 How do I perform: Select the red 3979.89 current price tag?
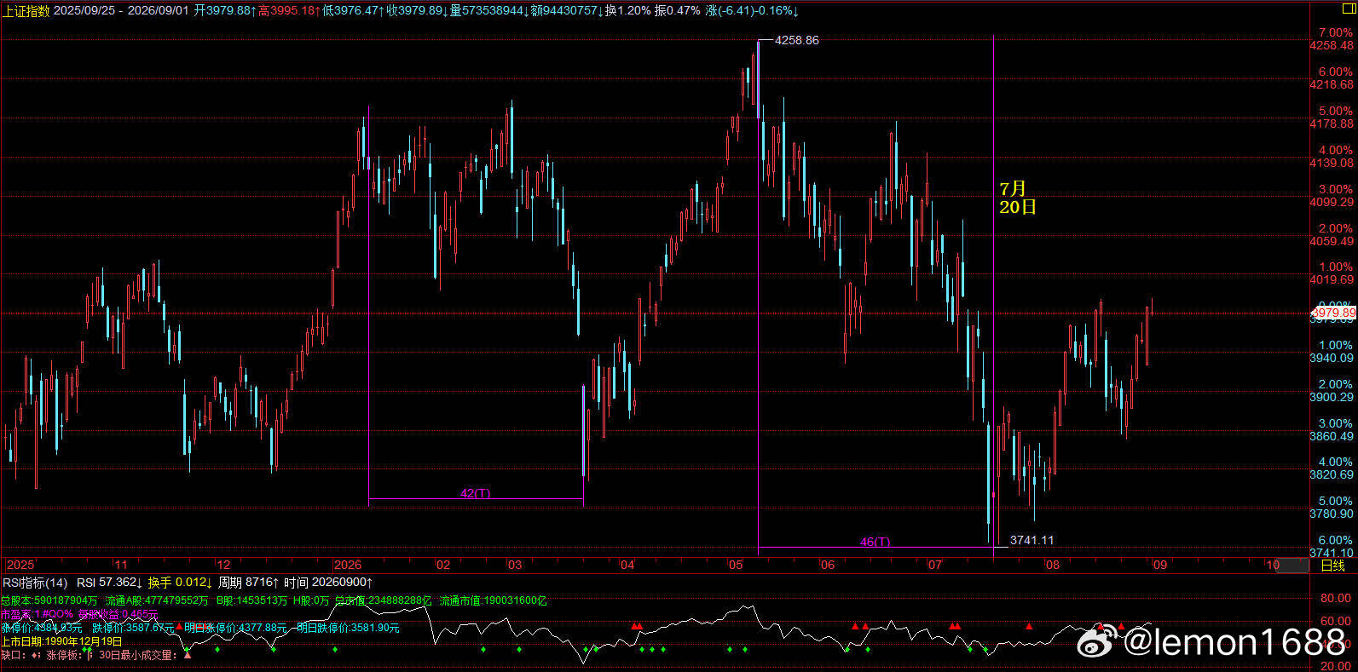tap(1332, 313)
